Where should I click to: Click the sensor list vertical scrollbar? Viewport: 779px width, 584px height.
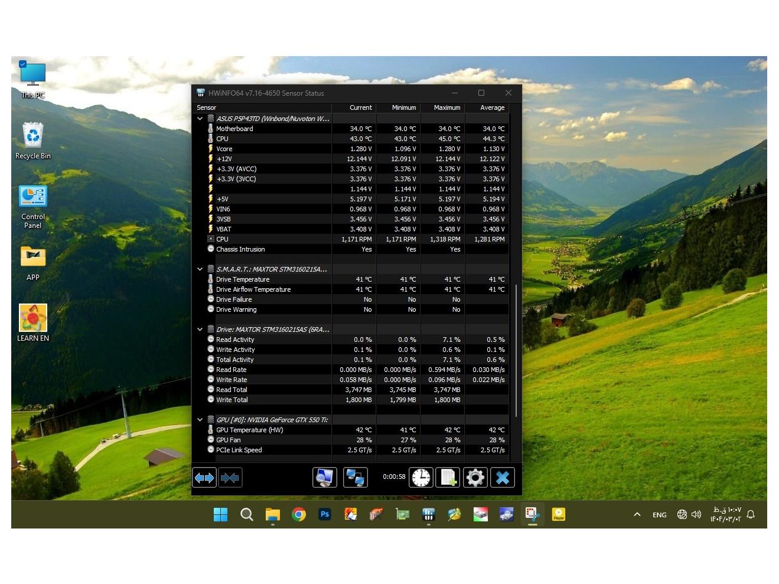point(516,348)
